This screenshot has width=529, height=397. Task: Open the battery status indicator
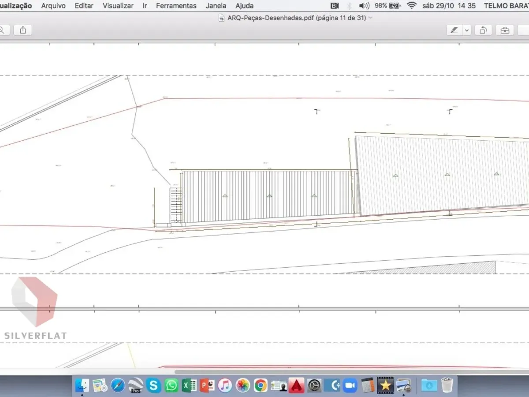coord(395,6)
